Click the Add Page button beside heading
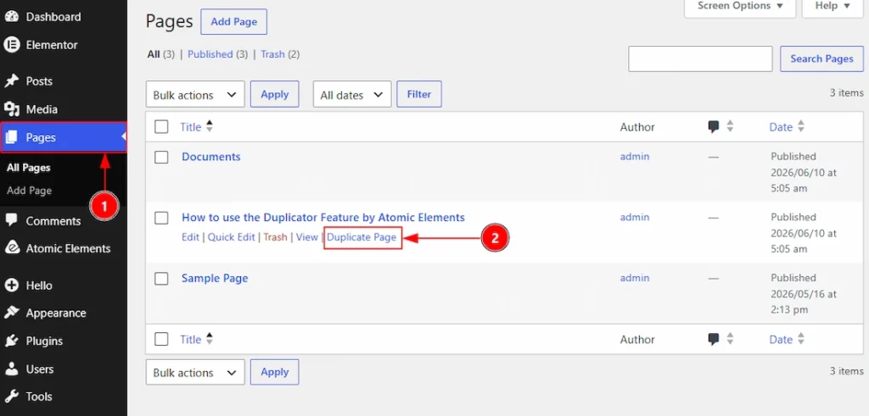The height and width of the screenshot is (416, 869). [x=234, y=22]
